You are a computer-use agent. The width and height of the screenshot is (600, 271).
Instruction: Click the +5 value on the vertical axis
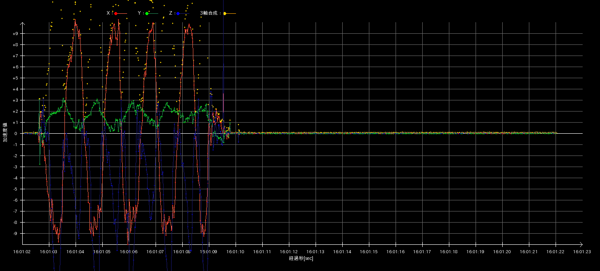click(15, 78)
